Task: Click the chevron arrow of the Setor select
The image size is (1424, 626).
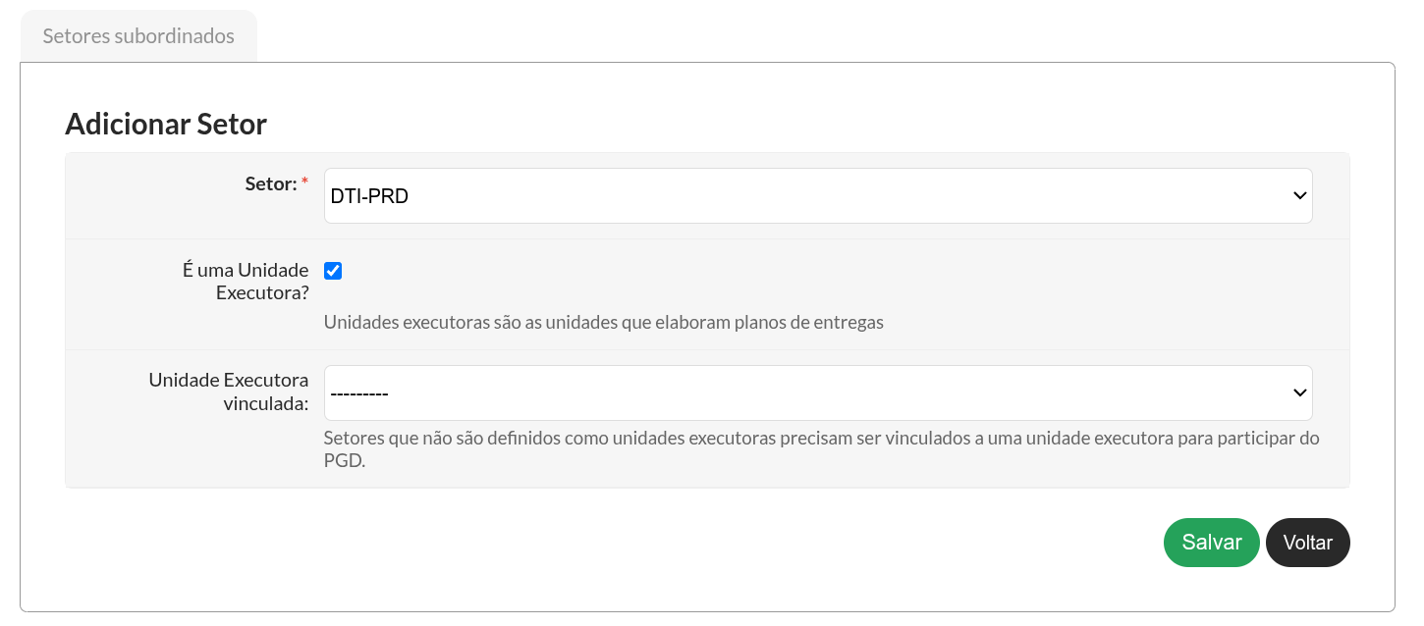Action: (x=1299, y=196)
